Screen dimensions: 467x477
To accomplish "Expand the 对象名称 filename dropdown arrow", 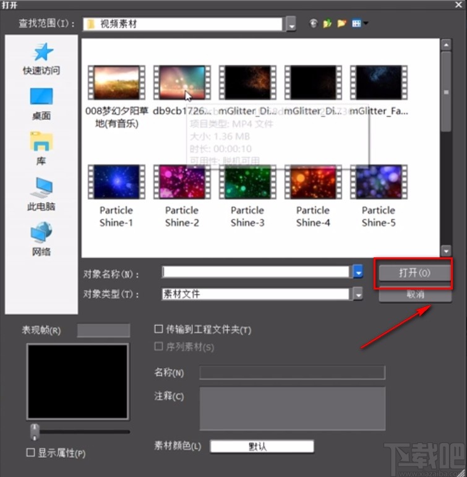I will (358, 272).
